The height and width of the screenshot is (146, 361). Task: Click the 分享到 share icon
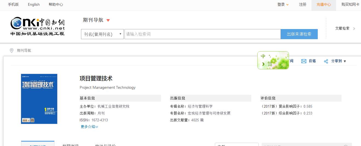[326, 61]
